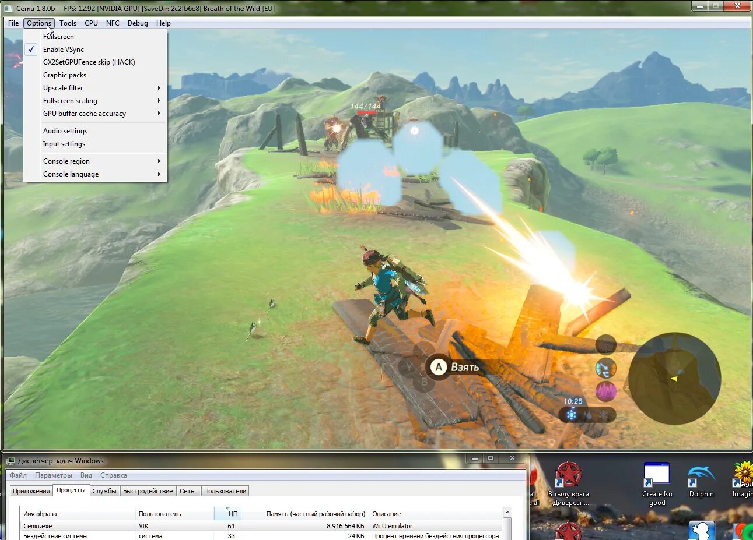This screenshot has height=540, width=753.
Task: Toggle GX2SetGPUFence skip (HACK) option
Action: [95, 62]
